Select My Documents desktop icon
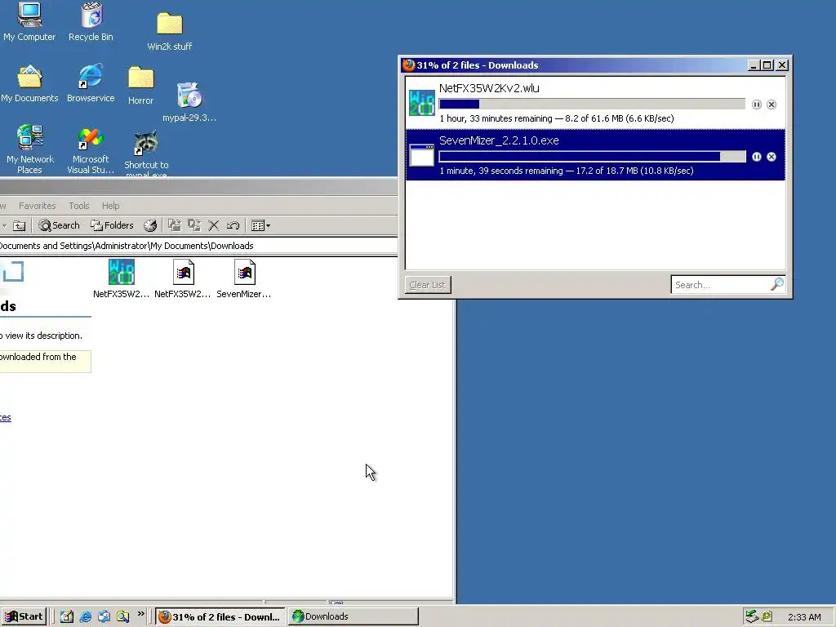The height and width of the screenshot is (627, 836). pos(29,84)
